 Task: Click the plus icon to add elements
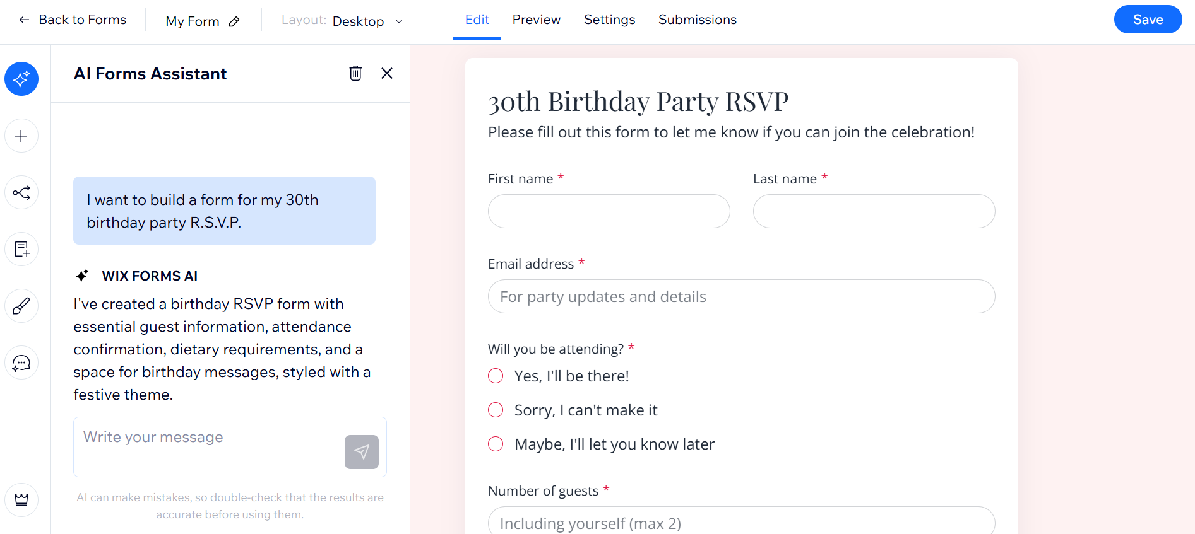(21, 136)
